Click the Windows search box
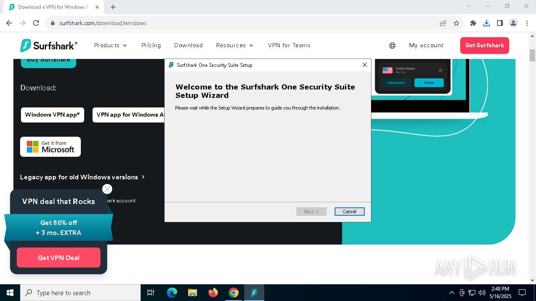Viewport: 536px width, 301px height. point(80,293)
